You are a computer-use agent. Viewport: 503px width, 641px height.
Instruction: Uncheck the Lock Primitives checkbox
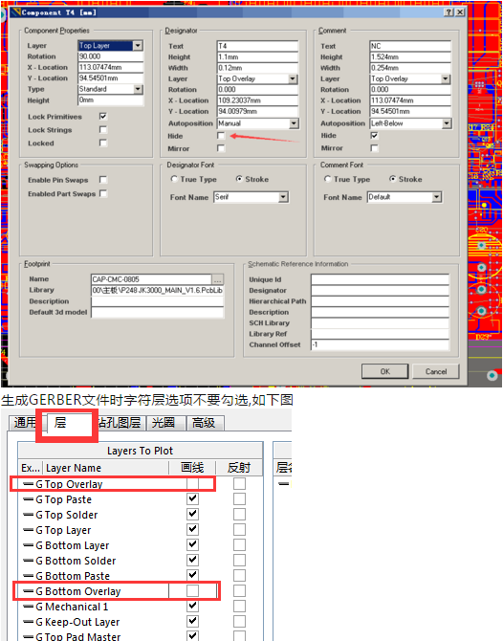[x=103, y=117]
